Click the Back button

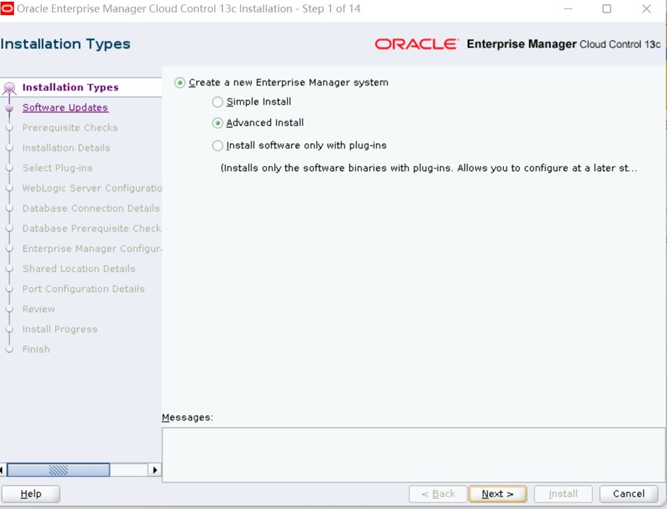click(438, 494)
